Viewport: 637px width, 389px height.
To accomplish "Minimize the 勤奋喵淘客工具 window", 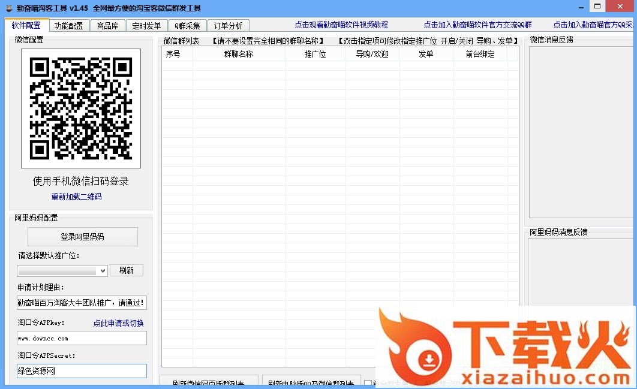I will [x=581, y=7].
